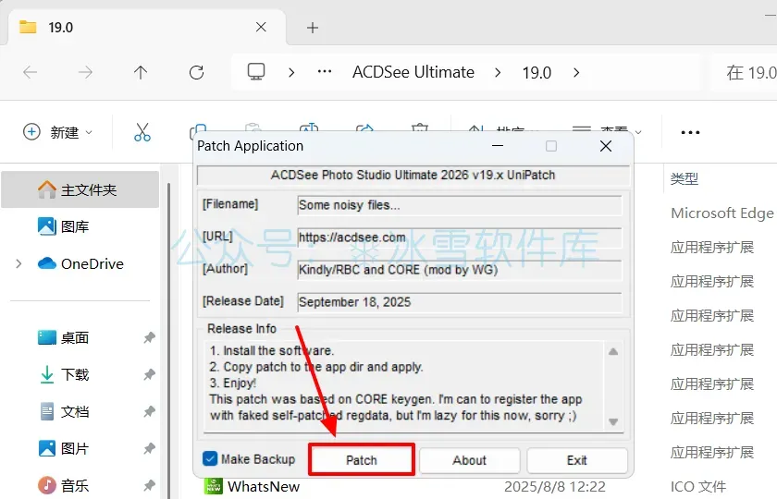777x499 pixels.
Task: Refresh the Explorer folder view
Action: (x=196, y=72)
